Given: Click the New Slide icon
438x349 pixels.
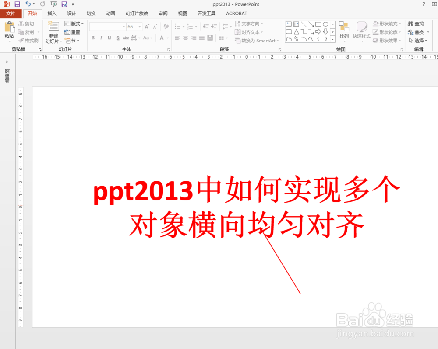Looking at the screenshot, I should 53,27.
